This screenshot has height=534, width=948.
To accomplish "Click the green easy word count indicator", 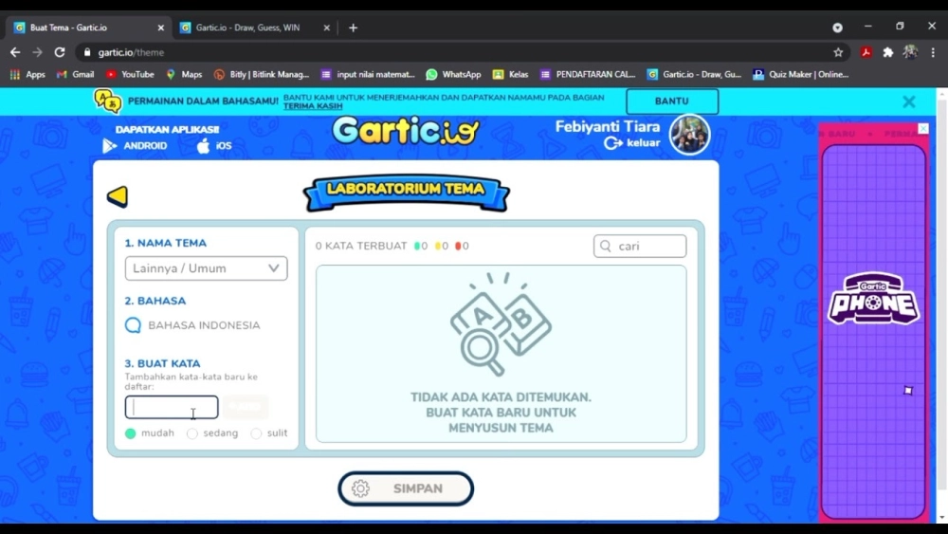I will pyautogui.click(x=420, y=247).
